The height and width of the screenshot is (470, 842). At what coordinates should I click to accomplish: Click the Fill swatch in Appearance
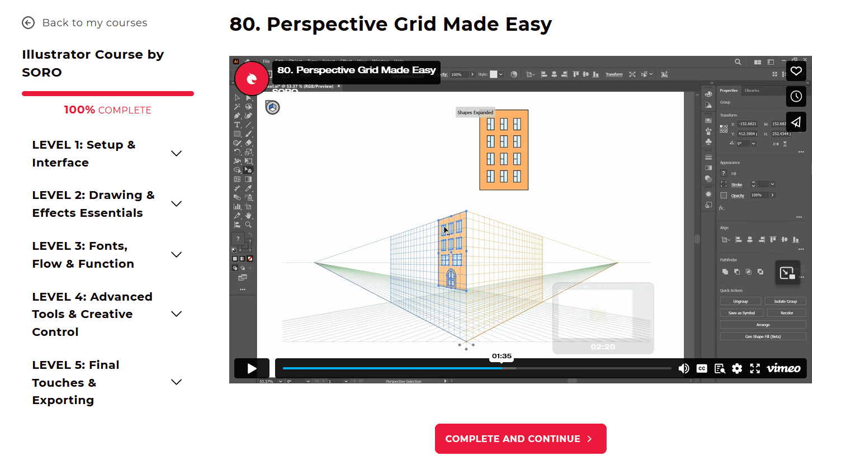tap(723, 173)
